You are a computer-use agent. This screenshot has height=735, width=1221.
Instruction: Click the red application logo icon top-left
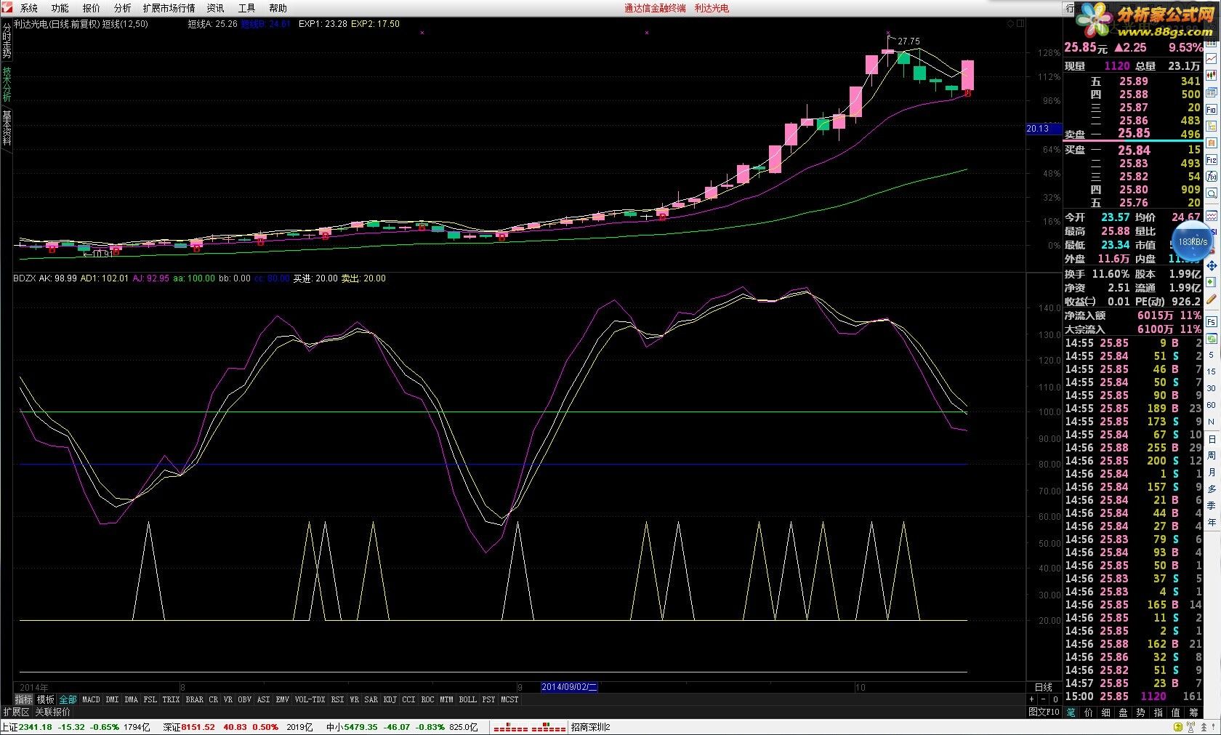(7, 8)
